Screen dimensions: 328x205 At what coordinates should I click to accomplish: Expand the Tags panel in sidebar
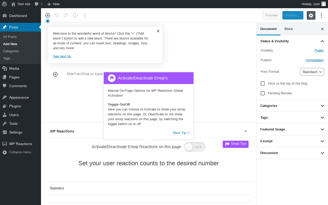292,118
